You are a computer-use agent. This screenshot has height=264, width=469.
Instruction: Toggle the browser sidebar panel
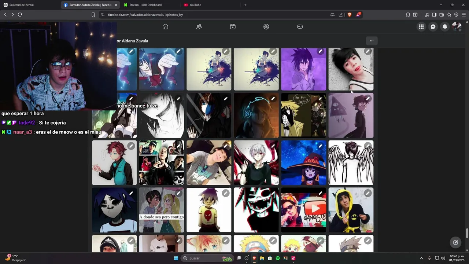point(434,15)
